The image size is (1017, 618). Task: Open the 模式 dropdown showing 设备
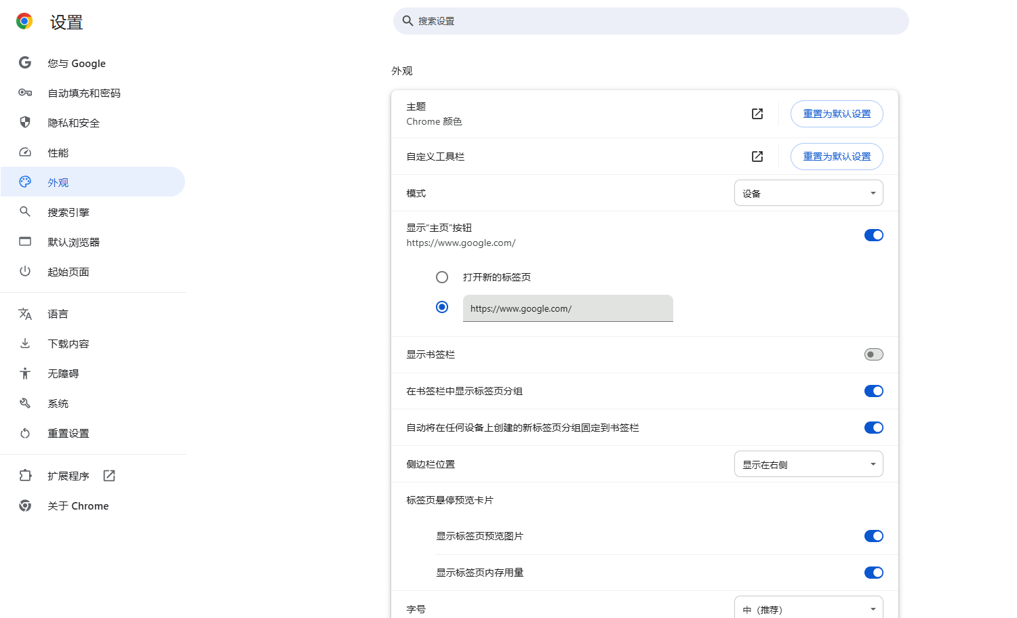(x=808, y=193)
